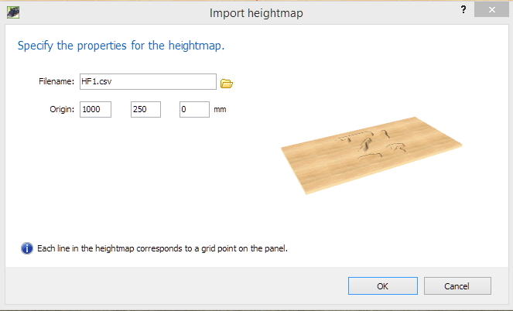Select the third Origin field showing 0
This screenshot has height=311, width=513.
tap(194, 109)
